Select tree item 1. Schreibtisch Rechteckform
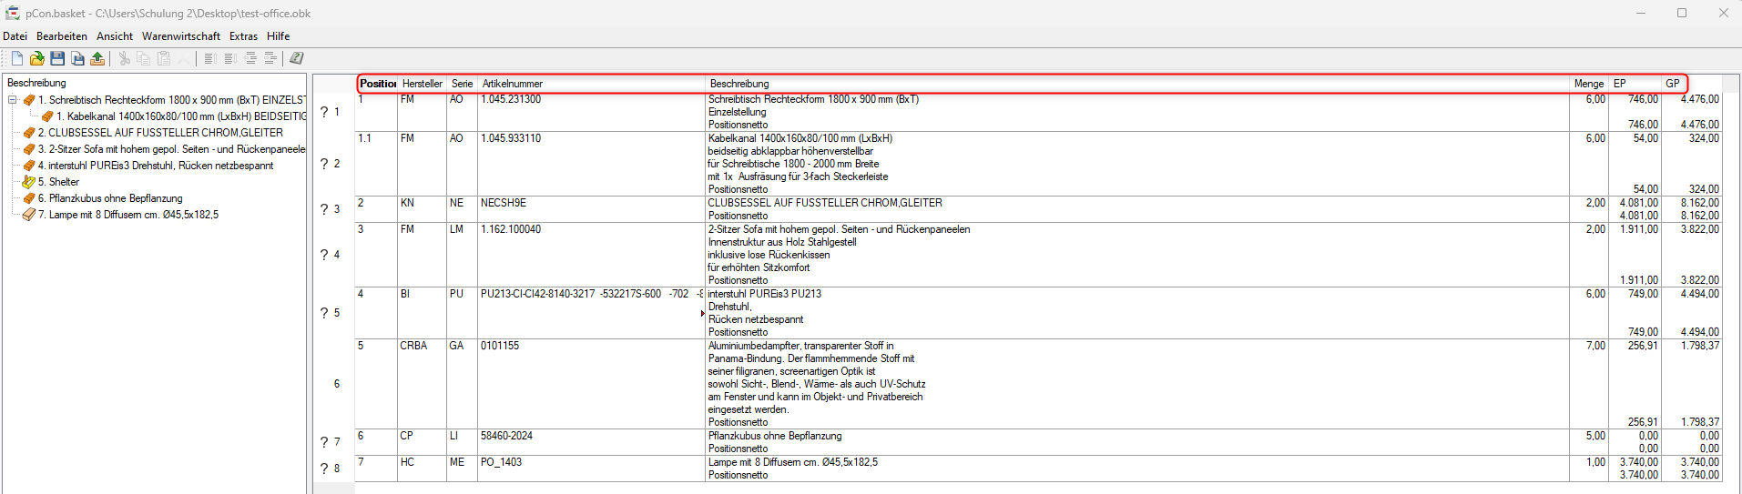1742x494 pixels. point(172,100)
